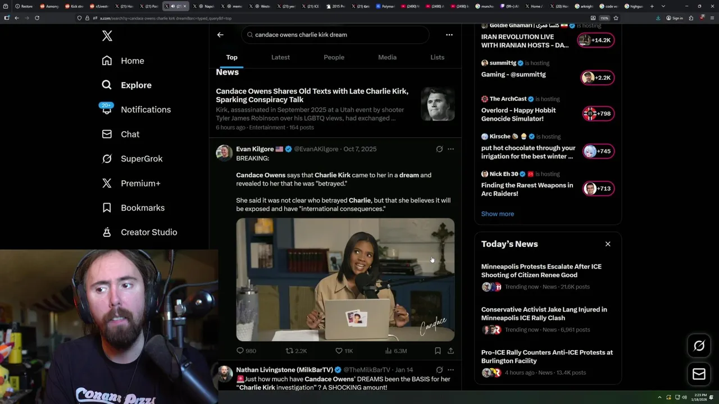Open SuperGrok in the sidebar
The image size is (719, 404).
point(132,159)
